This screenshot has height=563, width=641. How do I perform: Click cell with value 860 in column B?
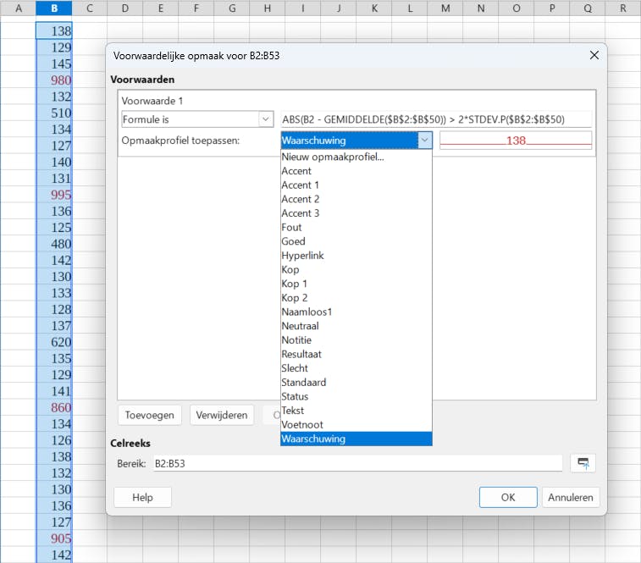(54, 407)
